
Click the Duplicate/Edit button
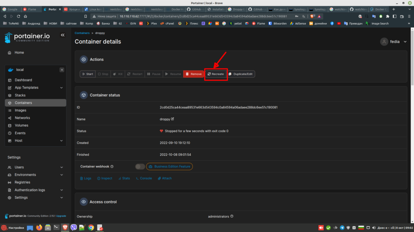[x=241, y=74]
